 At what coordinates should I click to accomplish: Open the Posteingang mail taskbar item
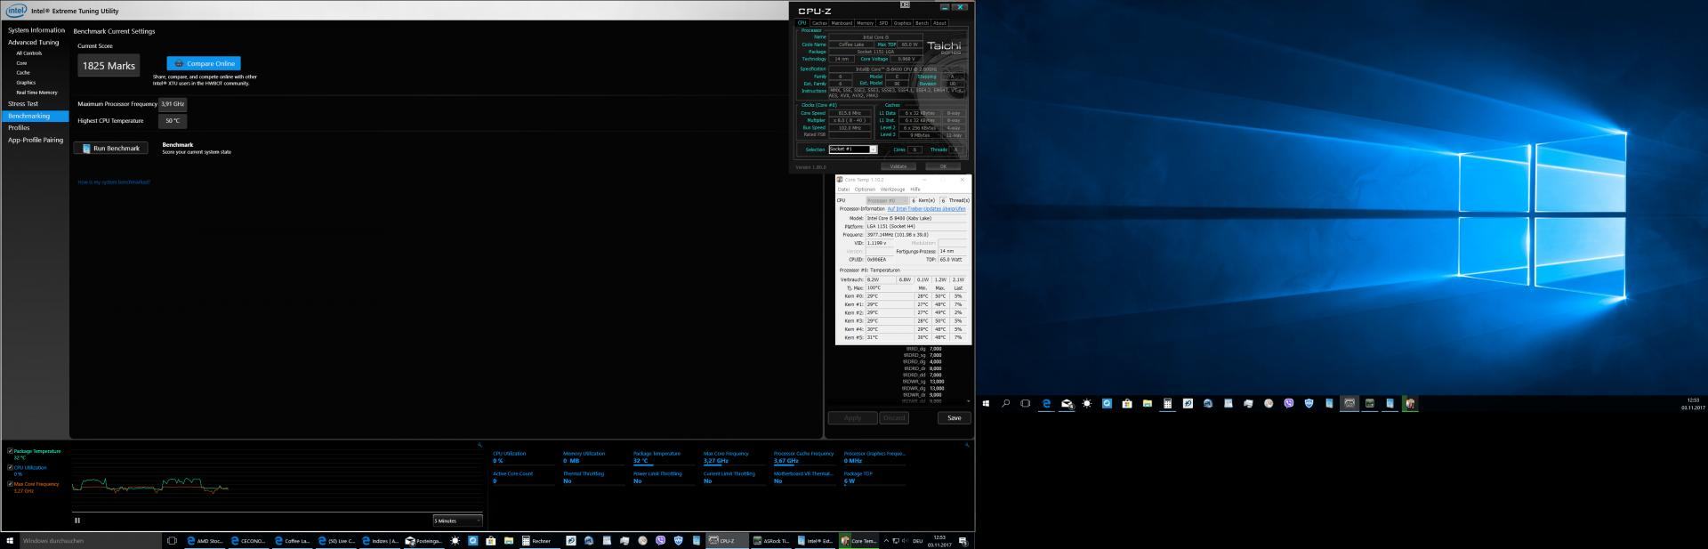pos(424,540)
